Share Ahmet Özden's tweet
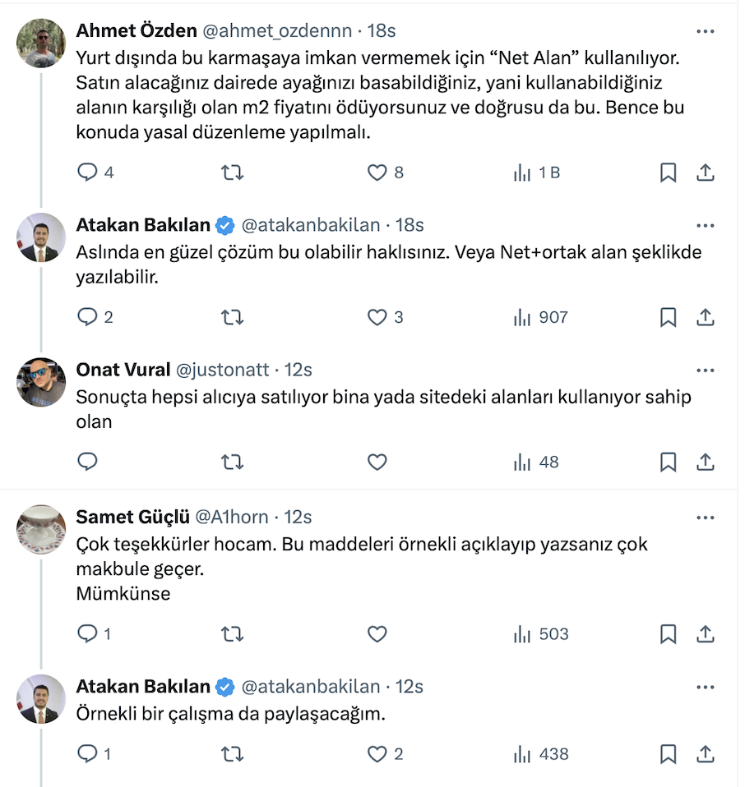This screenshot has height=787, width=745. 705,173
